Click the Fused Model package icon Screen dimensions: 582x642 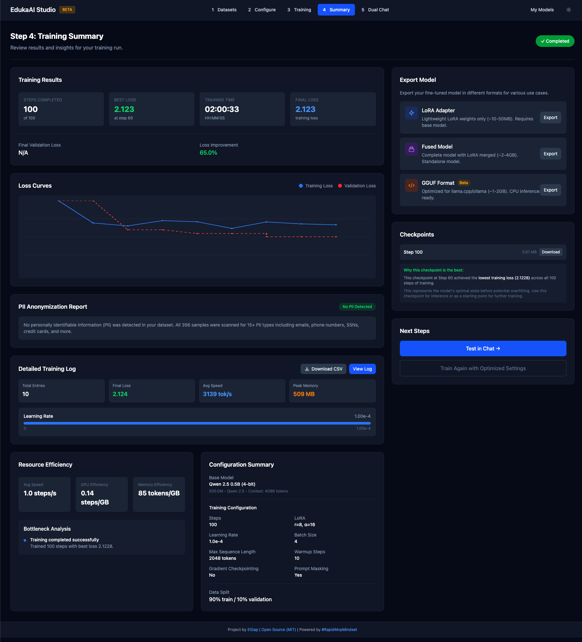(411, 149)
